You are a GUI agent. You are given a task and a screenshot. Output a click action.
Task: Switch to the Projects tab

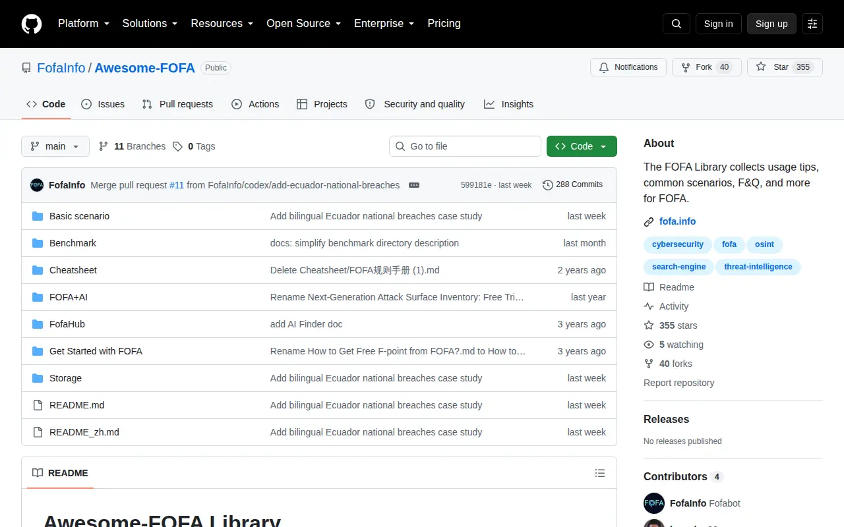point(322,104)
